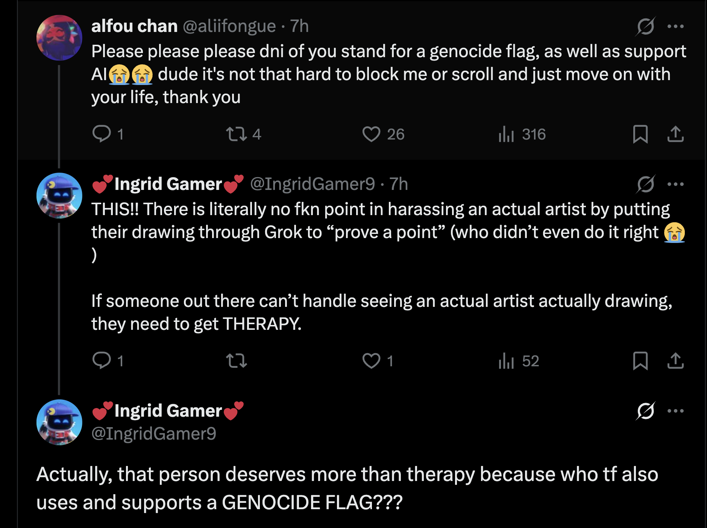707x528 pixels.
Task: Repost alfou chan's post
Action: tap(236, 134)
